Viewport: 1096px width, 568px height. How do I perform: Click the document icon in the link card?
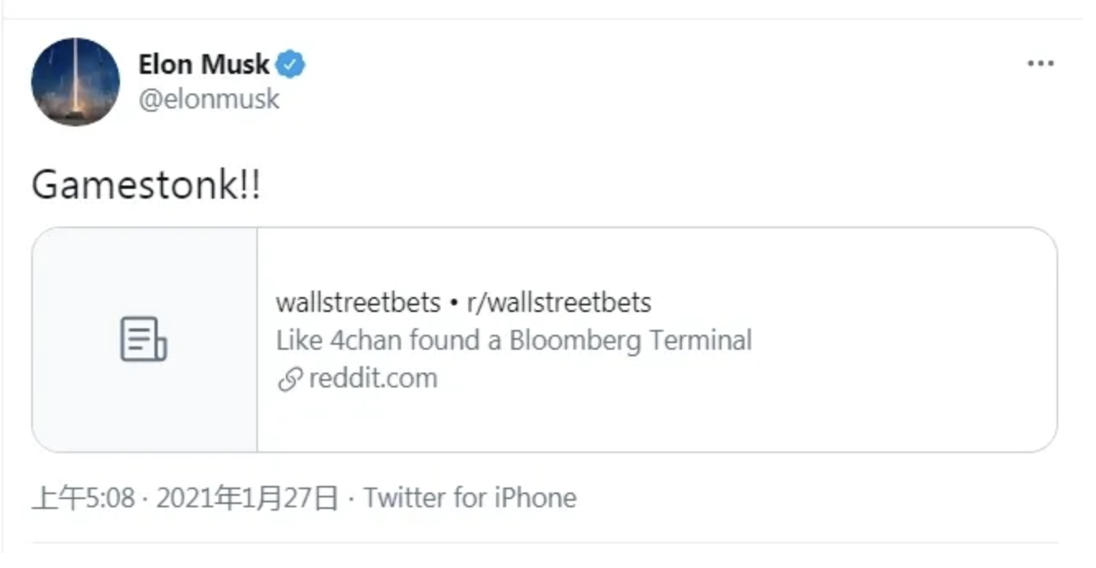coord(144,339)
